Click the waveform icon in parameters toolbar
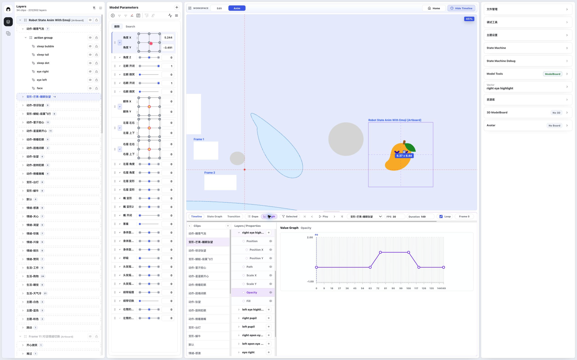The image size is (577, 360). [170, 16]
